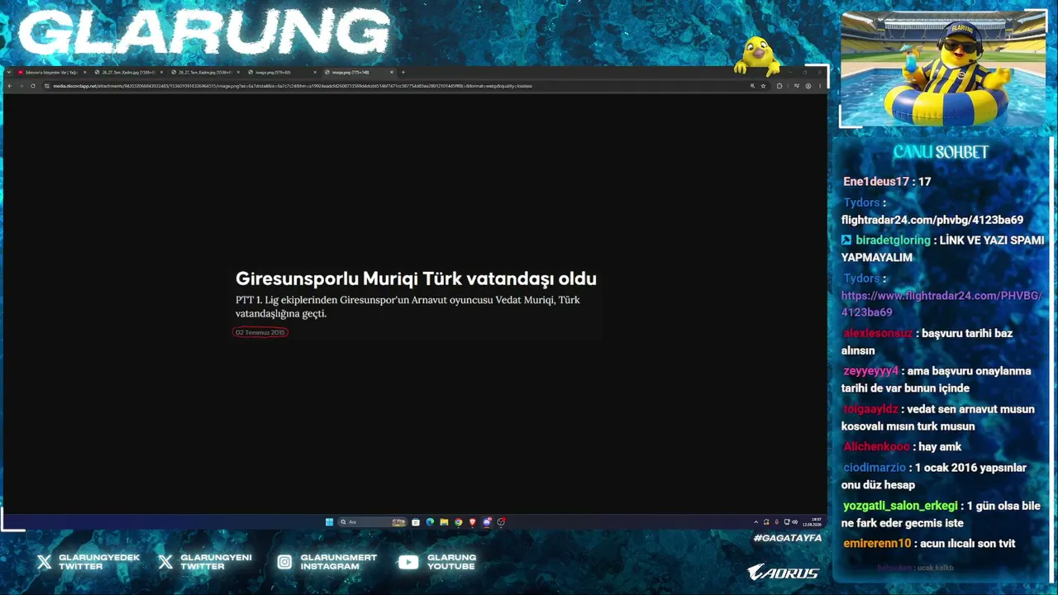
Task: Open a new browser tab
Action: 403,73
